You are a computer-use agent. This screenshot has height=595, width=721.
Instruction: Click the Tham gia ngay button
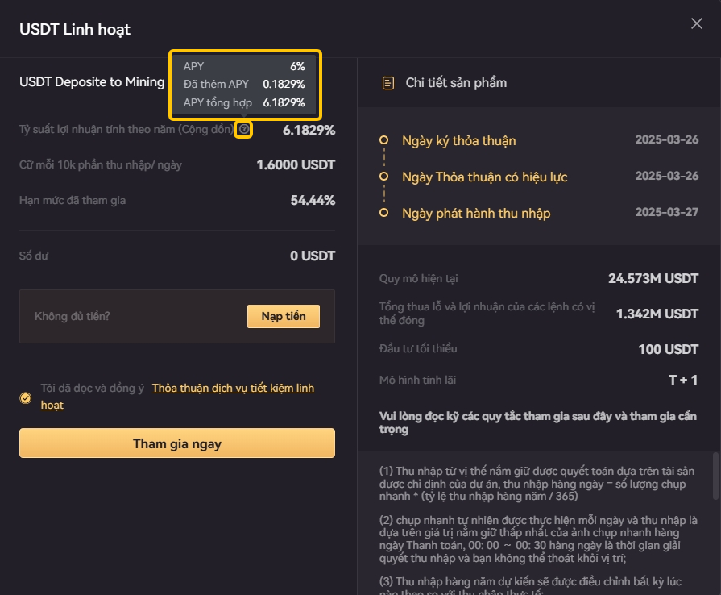177,443
